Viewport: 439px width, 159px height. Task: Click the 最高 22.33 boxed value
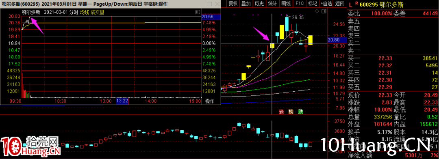click(x=431, y=102)
